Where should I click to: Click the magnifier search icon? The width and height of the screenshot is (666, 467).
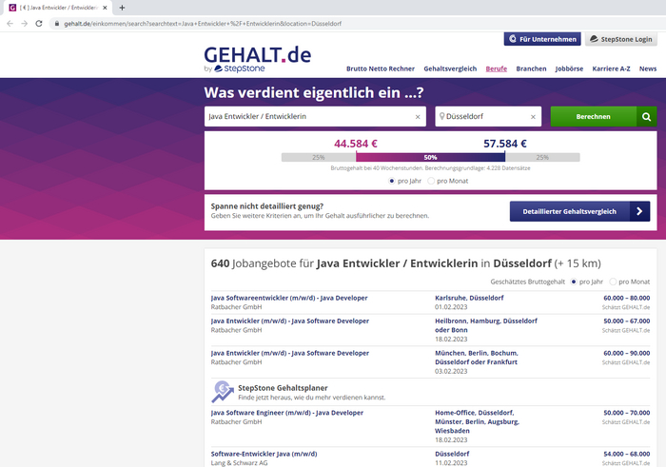pos(646,116)
